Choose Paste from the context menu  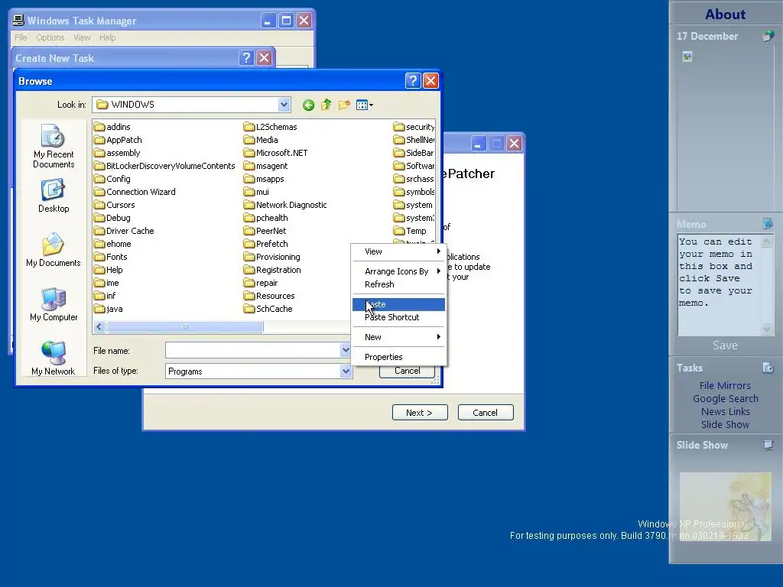pyautogui.click(x=398, y=304)
